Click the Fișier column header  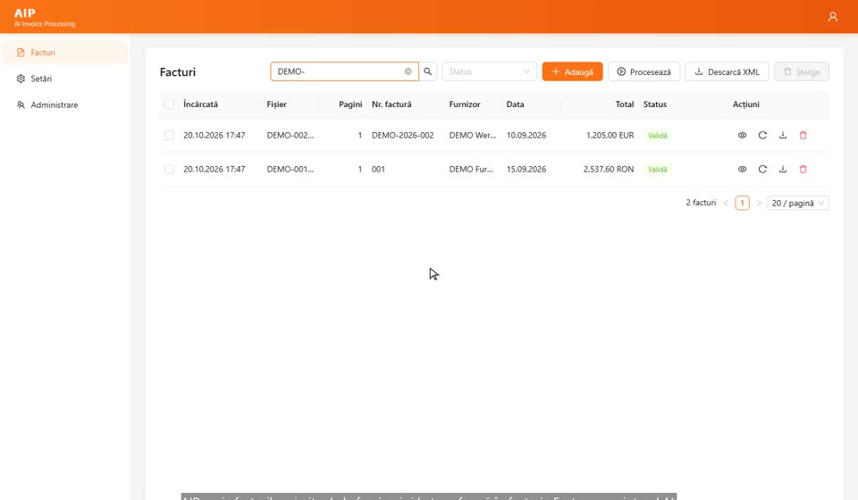(276, 104)
